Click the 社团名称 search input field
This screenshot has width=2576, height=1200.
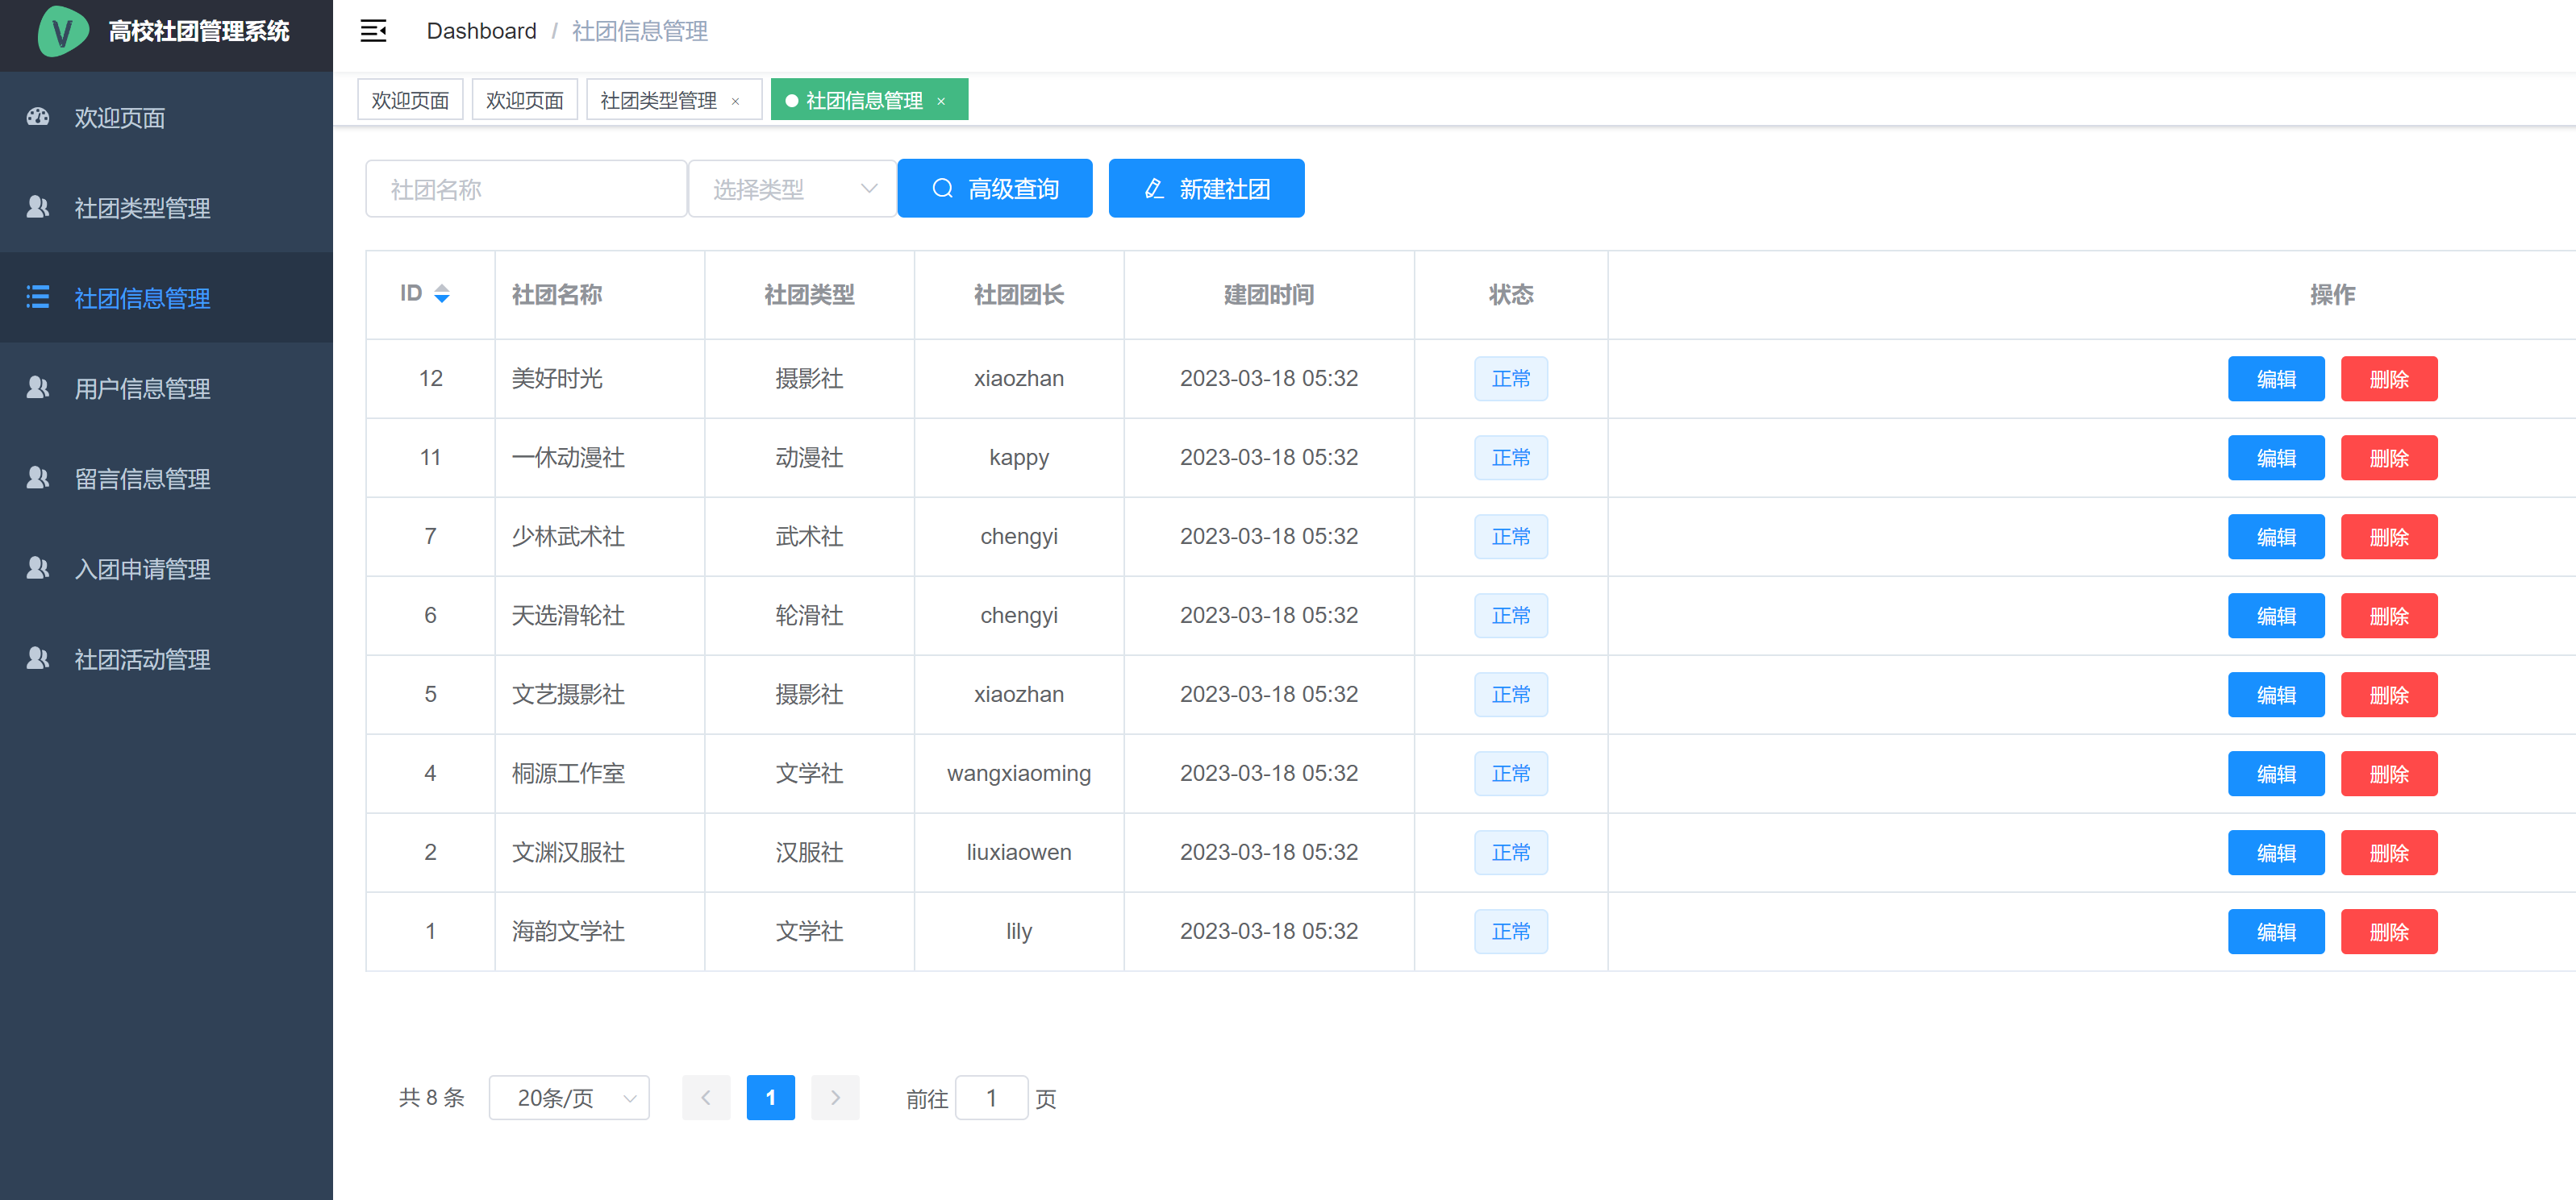click(526, 188)
